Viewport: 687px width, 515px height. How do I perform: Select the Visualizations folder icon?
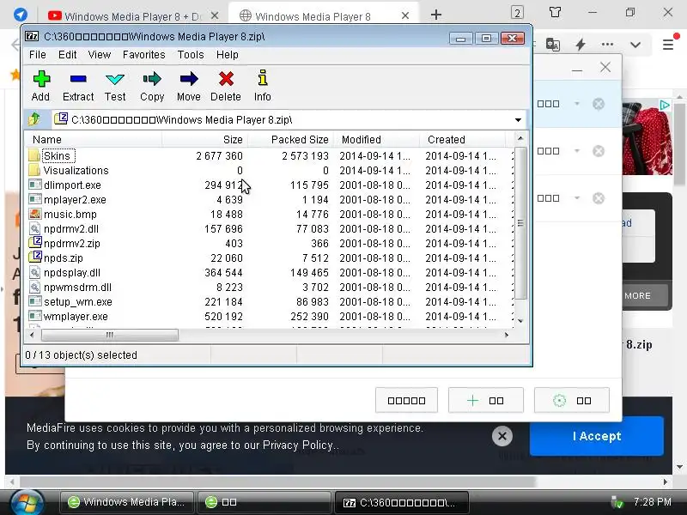pos(34,170)
